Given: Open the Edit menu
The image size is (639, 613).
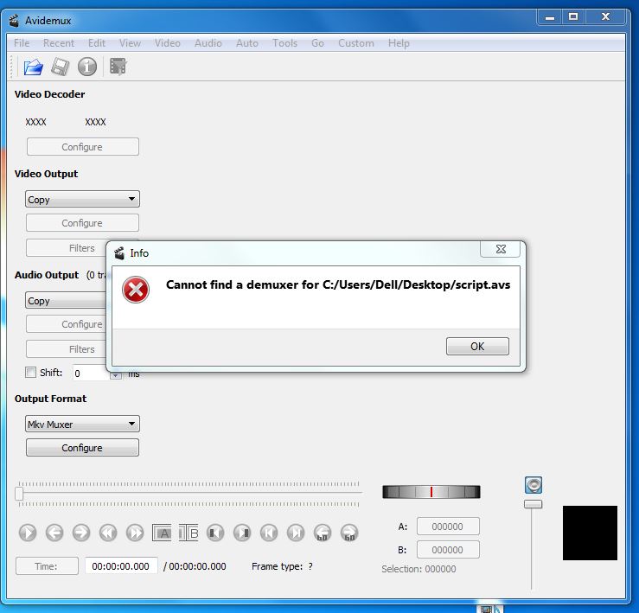Looking at the screenshot, I should tap(97, 43).
